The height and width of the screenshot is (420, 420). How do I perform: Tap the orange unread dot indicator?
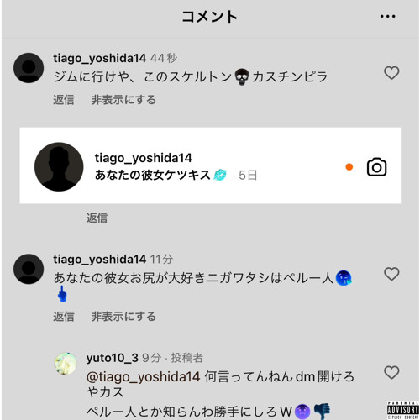click(349, 167)
